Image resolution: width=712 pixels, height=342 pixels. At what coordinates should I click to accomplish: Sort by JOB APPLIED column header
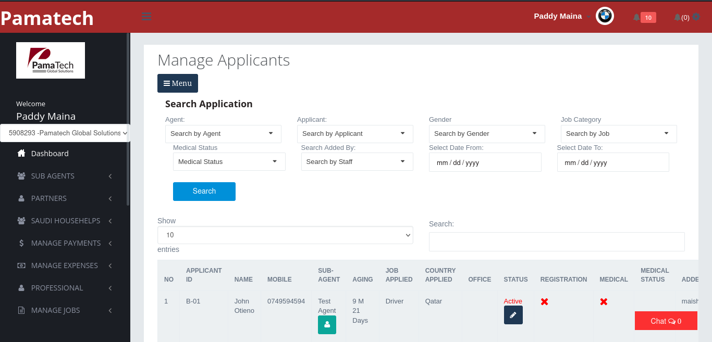pyautogui.click(x=399, y=275)
